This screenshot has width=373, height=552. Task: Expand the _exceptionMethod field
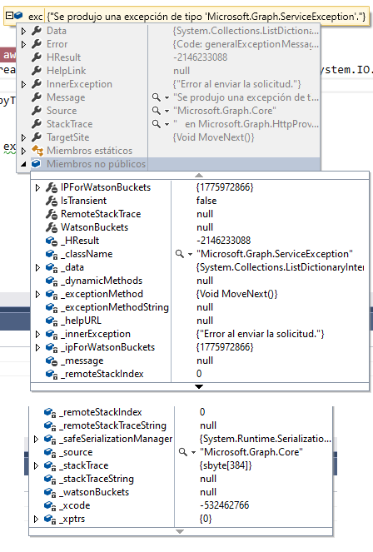pos(37,294)
